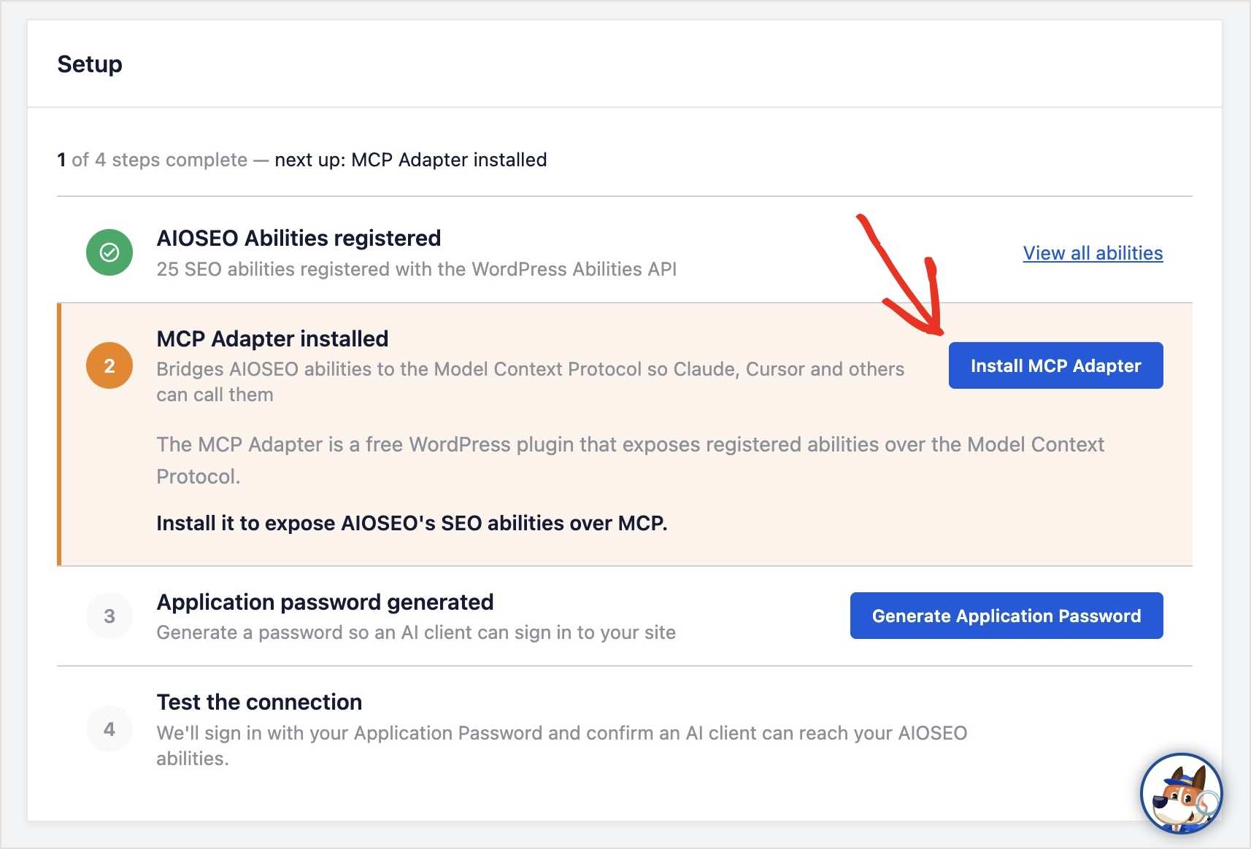Select the MCP Adapter installed step heading
The width and height of the screenshot is (1251, 849).
[x=272, y=338]
